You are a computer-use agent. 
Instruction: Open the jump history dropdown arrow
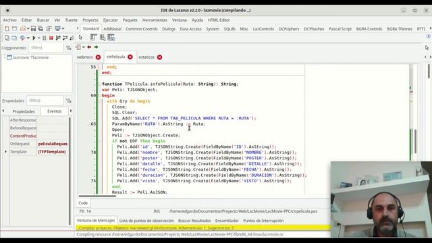pyautogui.click(x=83, y=47)
